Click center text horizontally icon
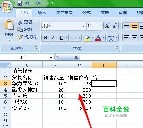 134,37
